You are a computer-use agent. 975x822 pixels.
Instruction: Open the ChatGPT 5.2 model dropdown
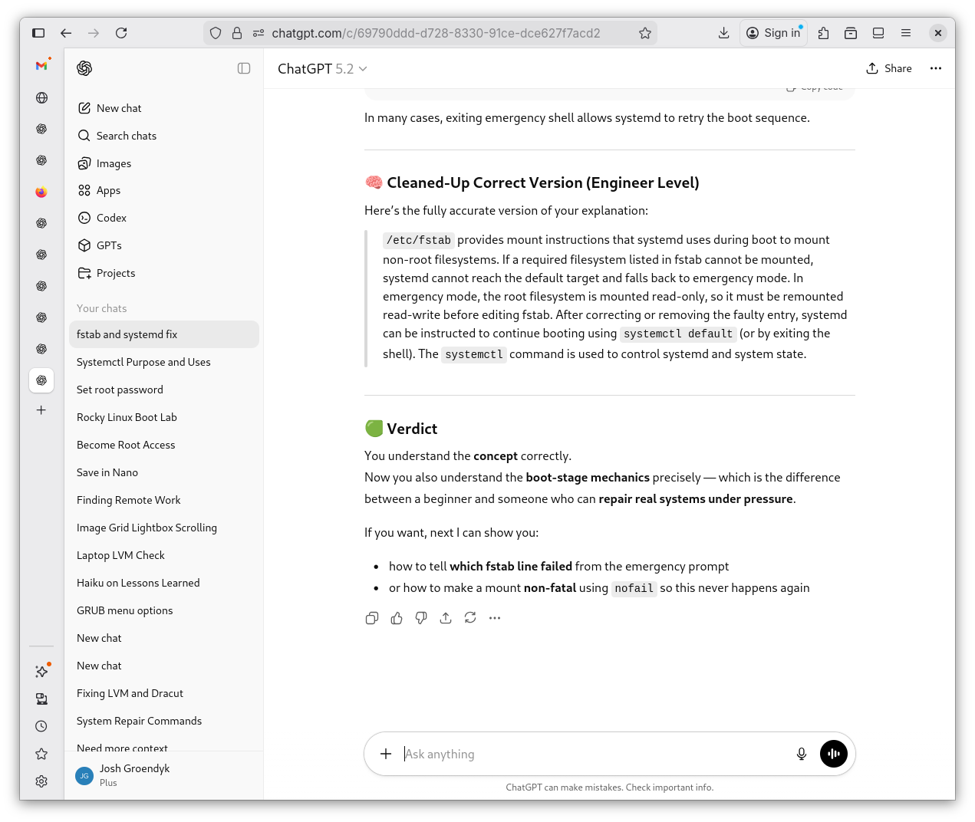pyautogui.click(x=322, y=69)
